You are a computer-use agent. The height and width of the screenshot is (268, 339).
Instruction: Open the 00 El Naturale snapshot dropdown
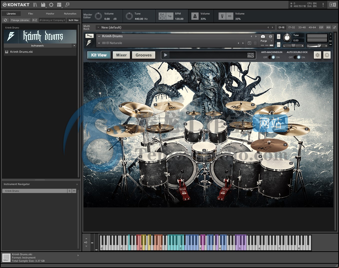click(x=99, y=43)
